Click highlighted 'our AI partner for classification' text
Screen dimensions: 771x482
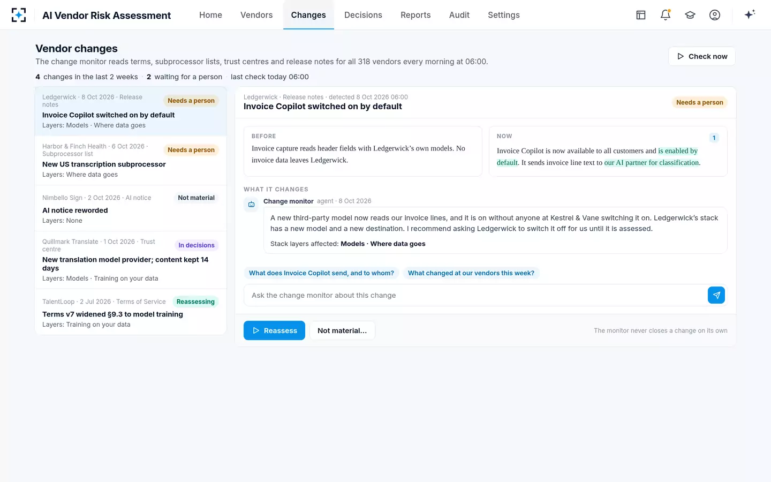click(652, 162)
